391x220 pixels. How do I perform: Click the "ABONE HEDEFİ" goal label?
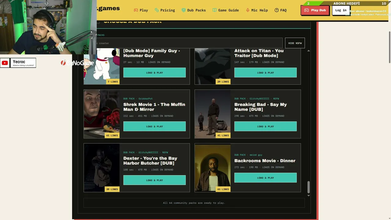coord(346,3)
